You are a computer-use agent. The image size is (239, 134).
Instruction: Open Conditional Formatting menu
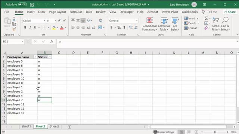(149, 24)
